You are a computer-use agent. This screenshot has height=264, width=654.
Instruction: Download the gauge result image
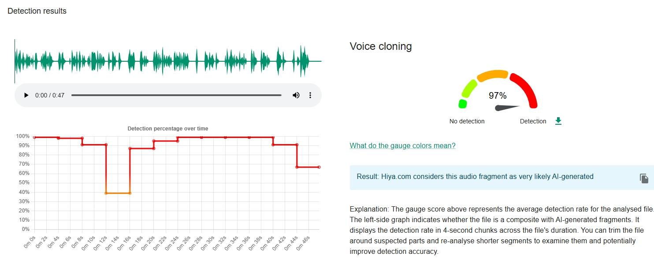tap(558, 121)
